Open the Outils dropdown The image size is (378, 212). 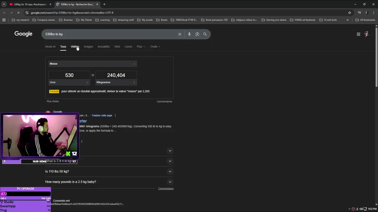coord(155,47)
